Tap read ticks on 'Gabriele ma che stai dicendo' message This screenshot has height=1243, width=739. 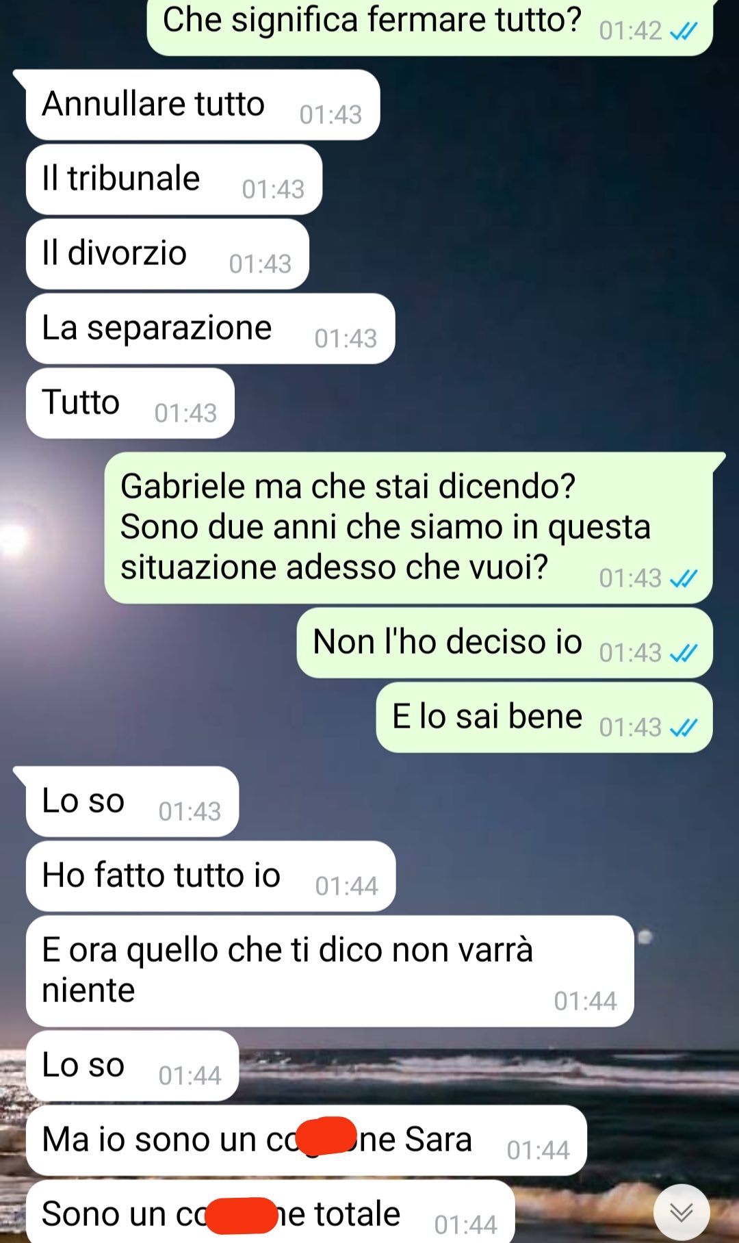coord(684,578)
